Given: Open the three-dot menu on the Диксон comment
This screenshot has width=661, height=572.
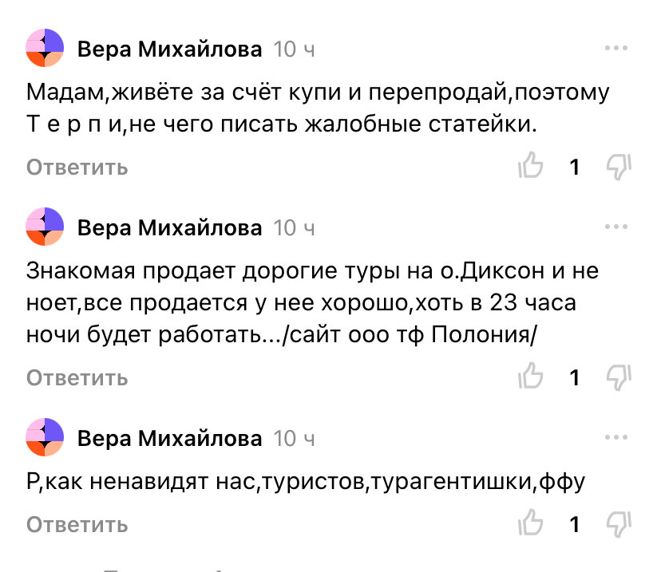Looking at the screenshot, I should coord(615,225).
